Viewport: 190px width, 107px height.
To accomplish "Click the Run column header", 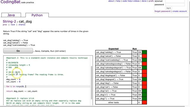I will click(x=134, y=49).
